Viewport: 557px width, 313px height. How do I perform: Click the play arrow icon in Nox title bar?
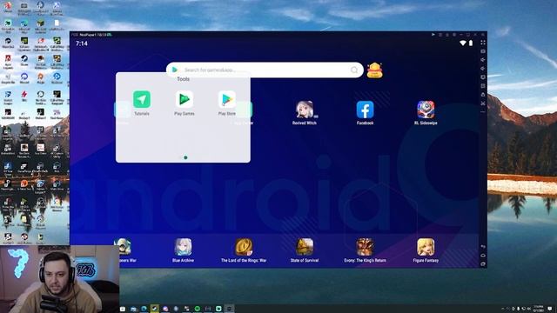(433, 35)
